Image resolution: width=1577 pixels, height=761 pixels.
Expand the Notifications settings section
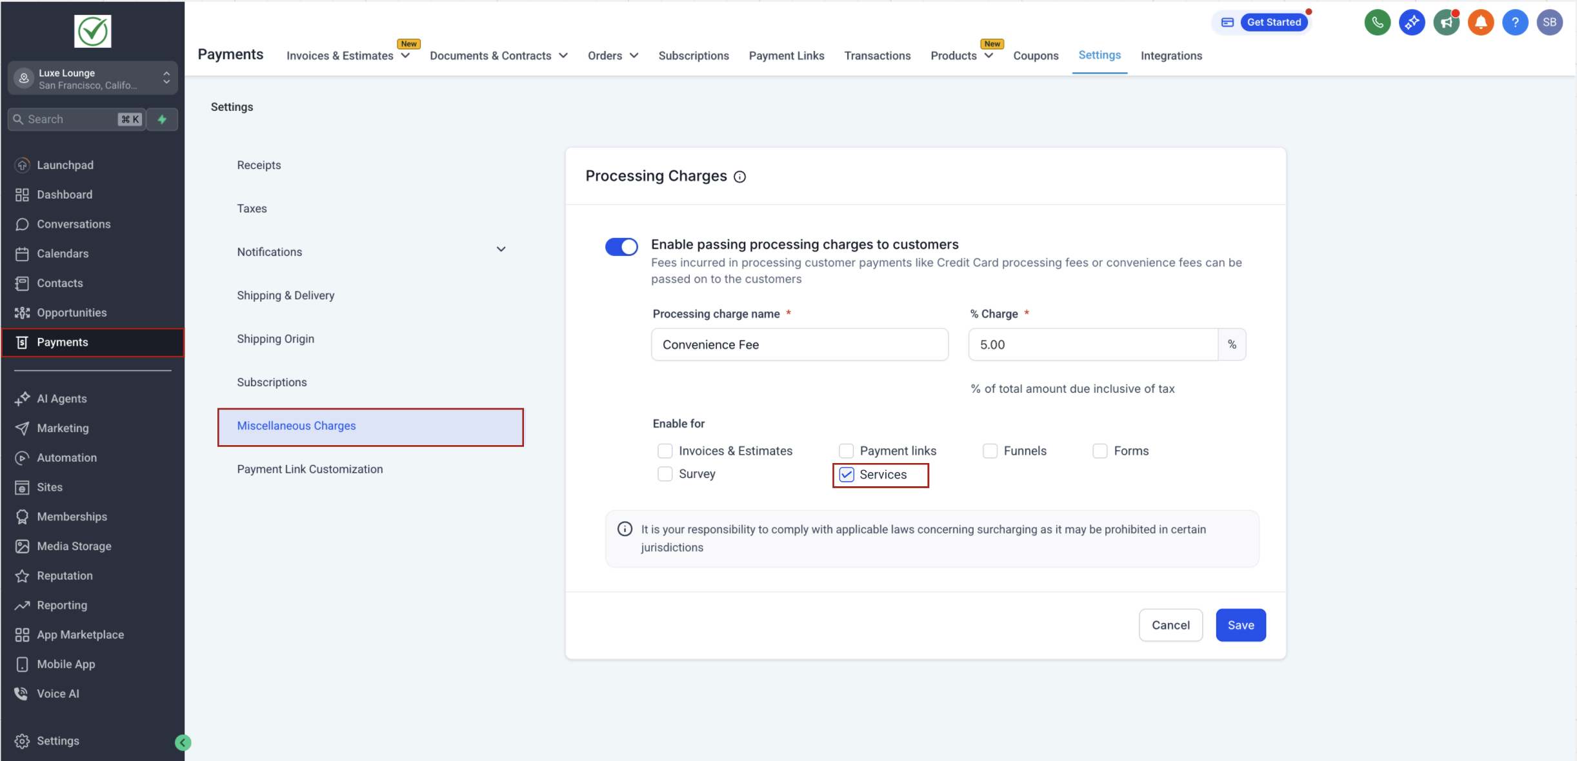pos(501,250)
